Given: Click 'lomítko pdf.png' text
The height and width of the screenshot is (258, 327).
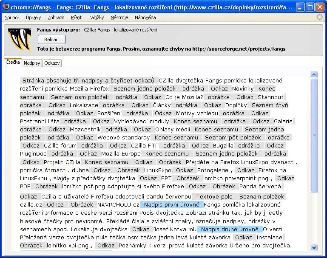Looking at the screenshot, I should tap(83, 187).
